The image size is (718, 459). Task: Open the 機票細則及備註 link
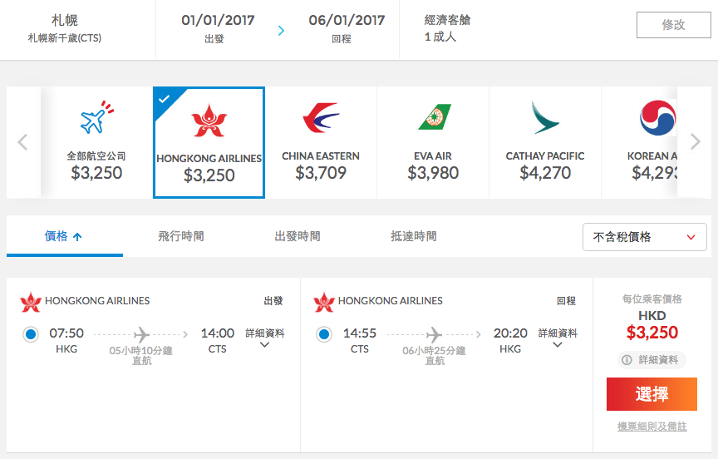pos(652,427)
